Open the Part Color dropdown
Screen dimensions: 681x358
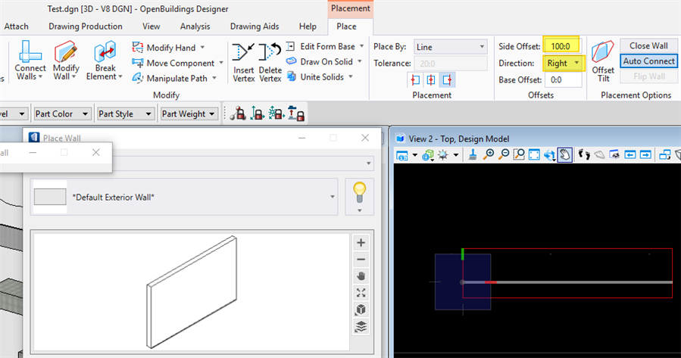[x=62, y=114]
